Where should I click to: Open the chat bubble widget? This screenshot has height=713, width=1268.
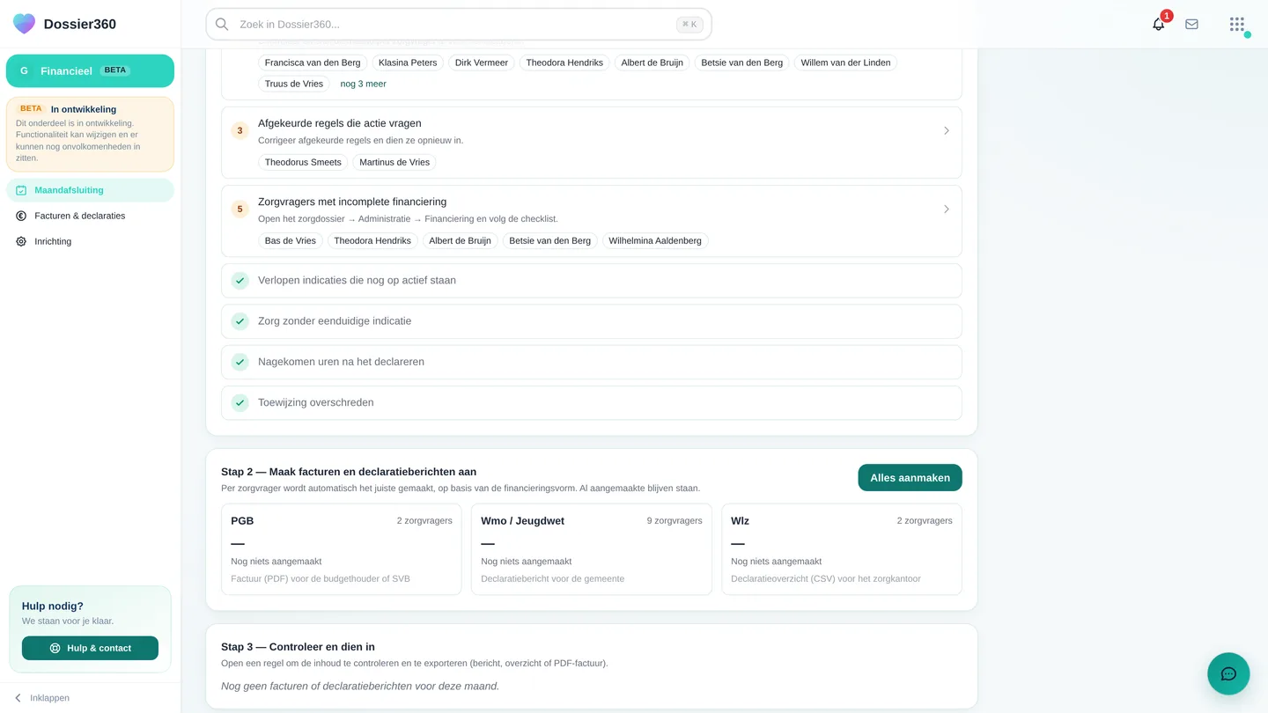[x=1228, y=674]
